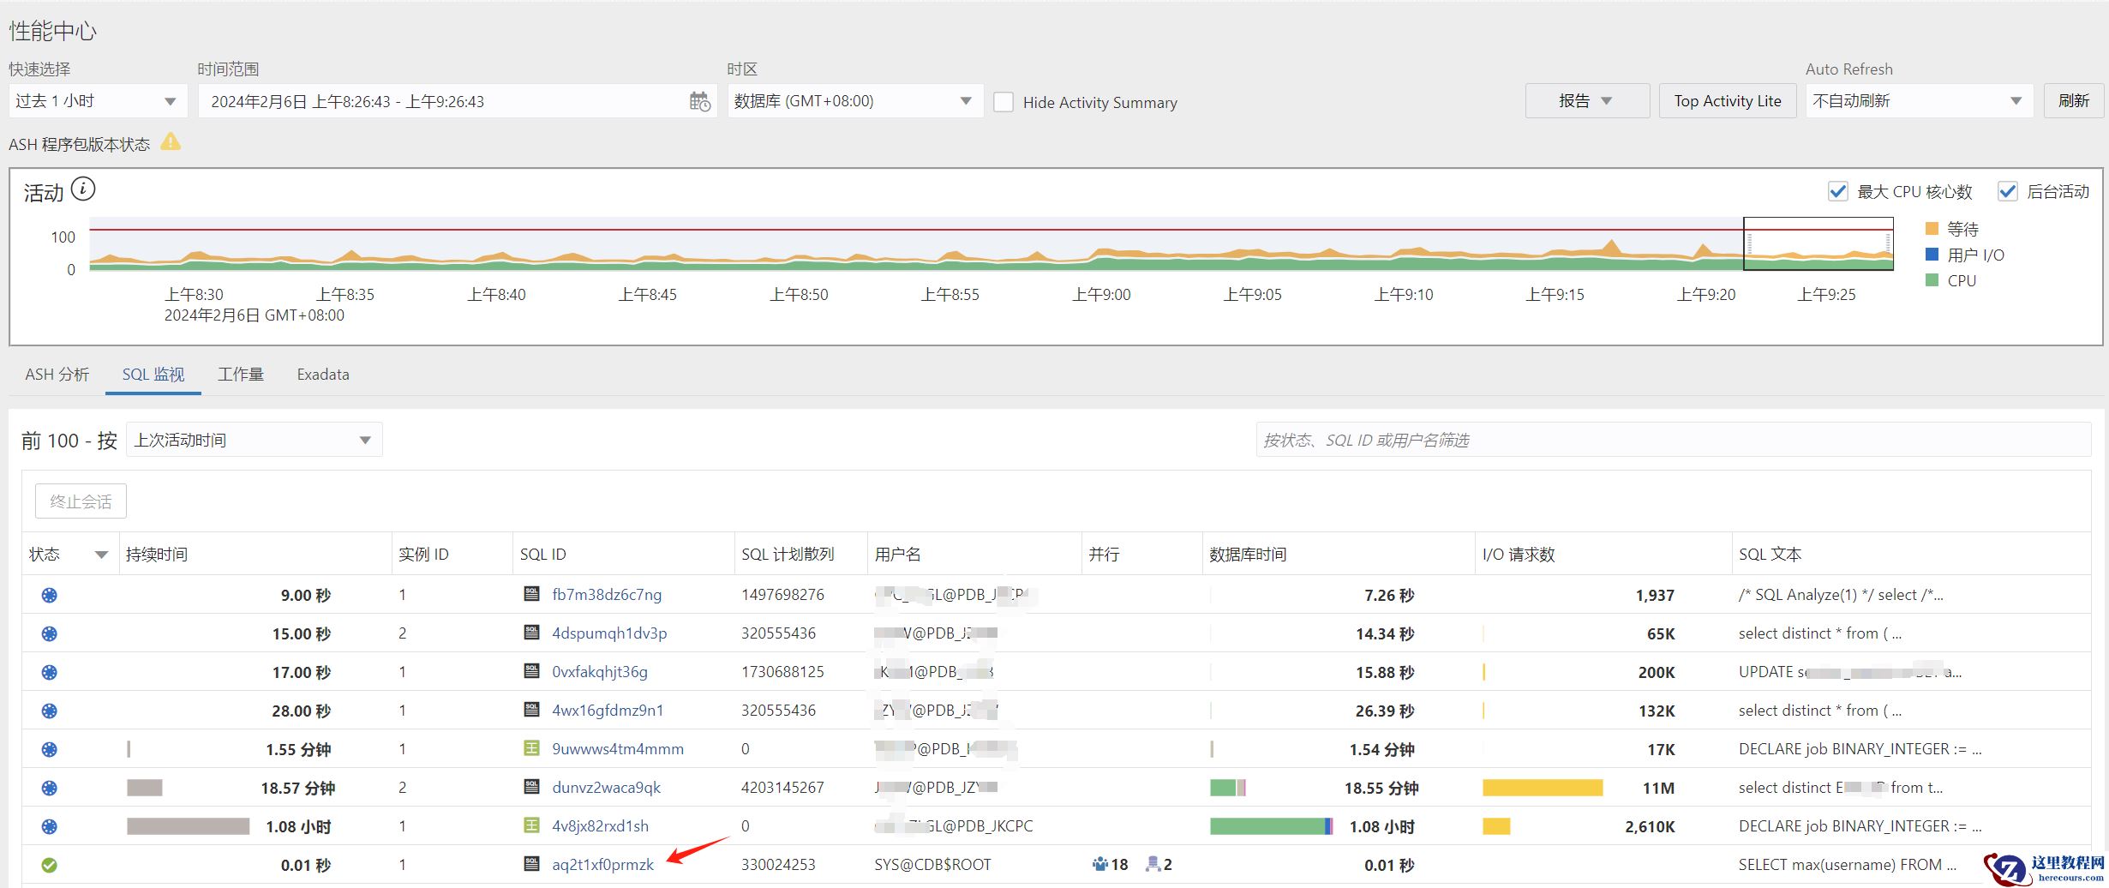Expand the 快速选择 quick select dropdown

point(98,101)
